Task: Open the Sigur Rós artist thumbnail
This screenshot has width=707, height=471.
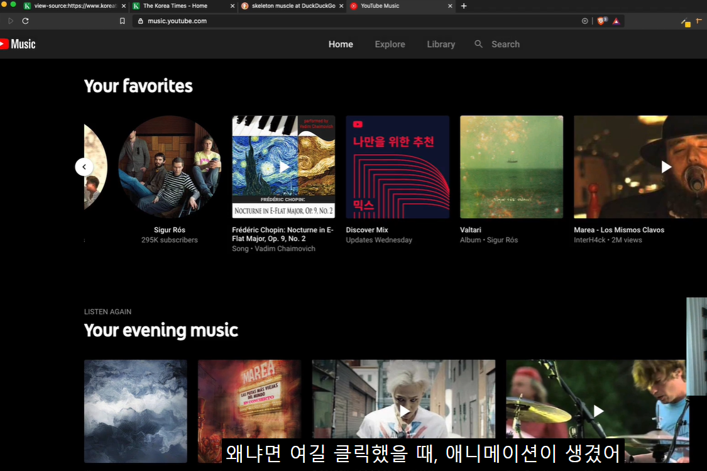Action: pos(170,167)
